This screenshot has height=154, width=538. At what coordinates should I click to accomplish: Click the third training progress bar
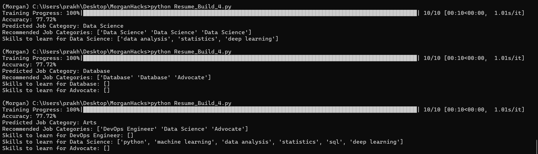250,109
